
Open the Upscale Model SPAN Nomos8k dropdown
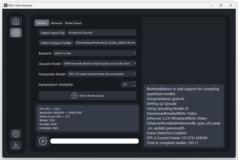[99, 64]
